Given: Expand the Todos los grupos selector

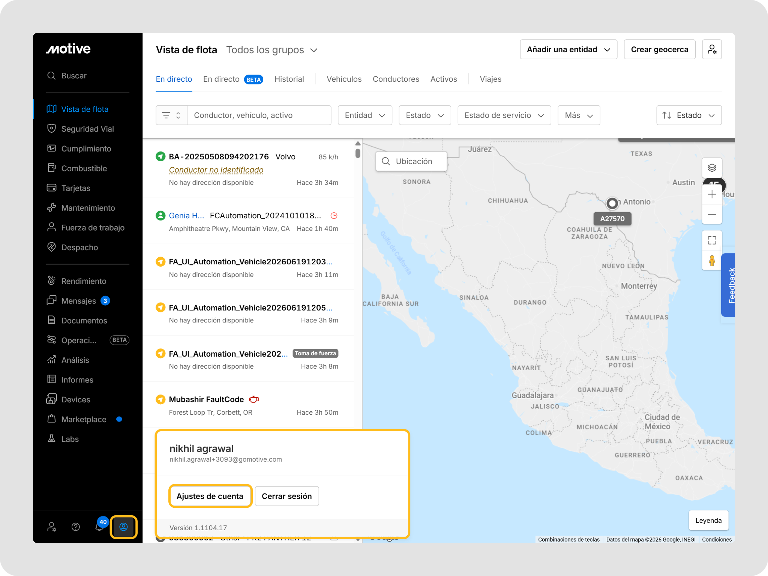Looking at the screenshot, I should tap(272, 50).
